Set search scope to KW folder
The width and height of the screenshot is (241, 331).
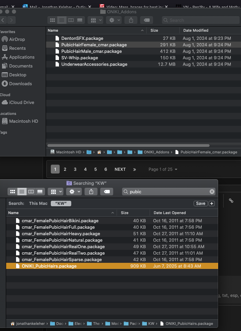[61, 203]
